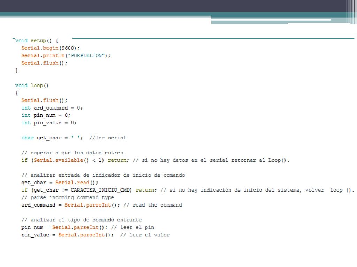Click the Serial.begin(9600); line
357x267 pixels.
tap(51, 48)
